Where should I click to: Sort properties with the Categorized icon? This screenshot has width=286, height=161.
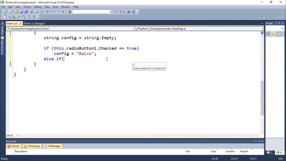268,34
